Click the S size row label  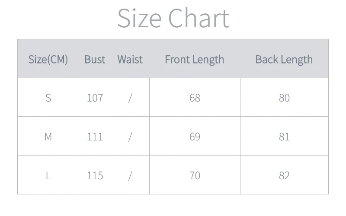(x=48, y=98)
